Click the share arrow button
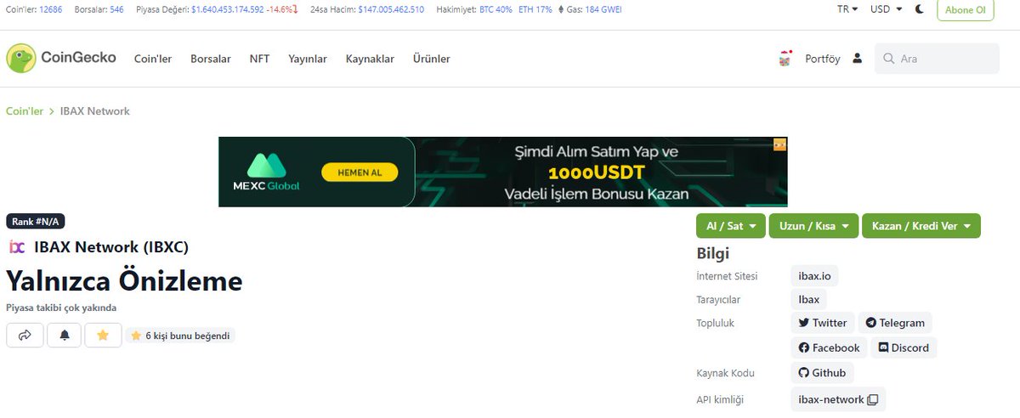 [x=25, y=336]
